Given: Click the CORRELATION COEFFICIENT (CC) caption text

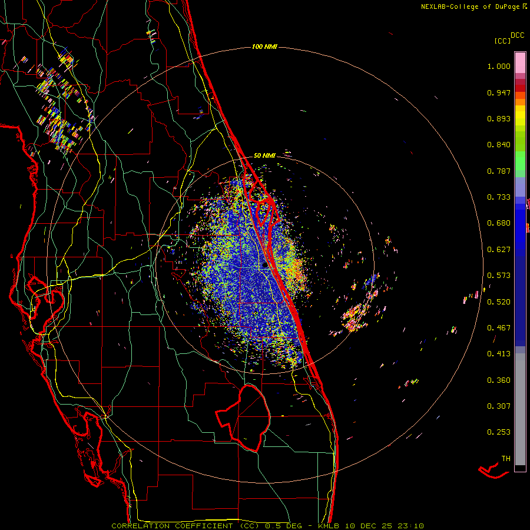Looking at the screenshot, I should [x=185, y=526].
